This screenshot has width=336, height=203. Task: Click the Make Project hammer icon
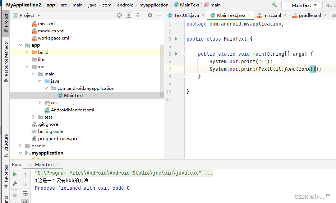(274, 5)
